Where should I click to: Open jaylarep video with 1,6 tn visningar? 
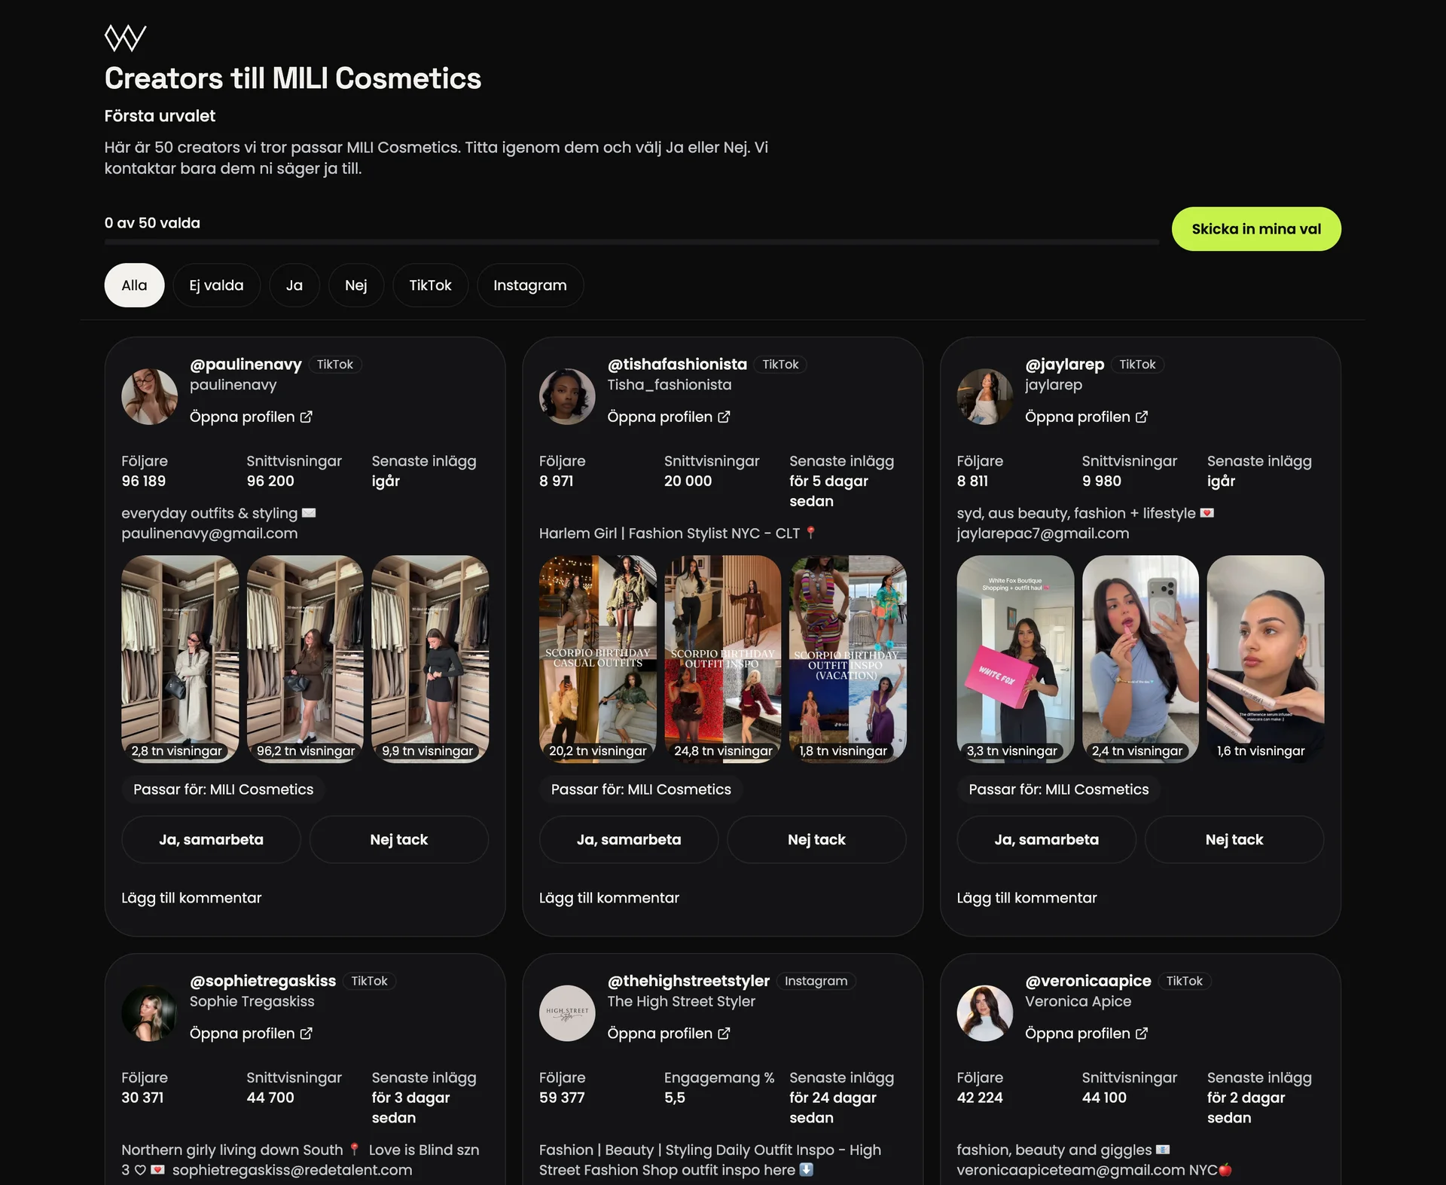click(x=1266, y=659)
